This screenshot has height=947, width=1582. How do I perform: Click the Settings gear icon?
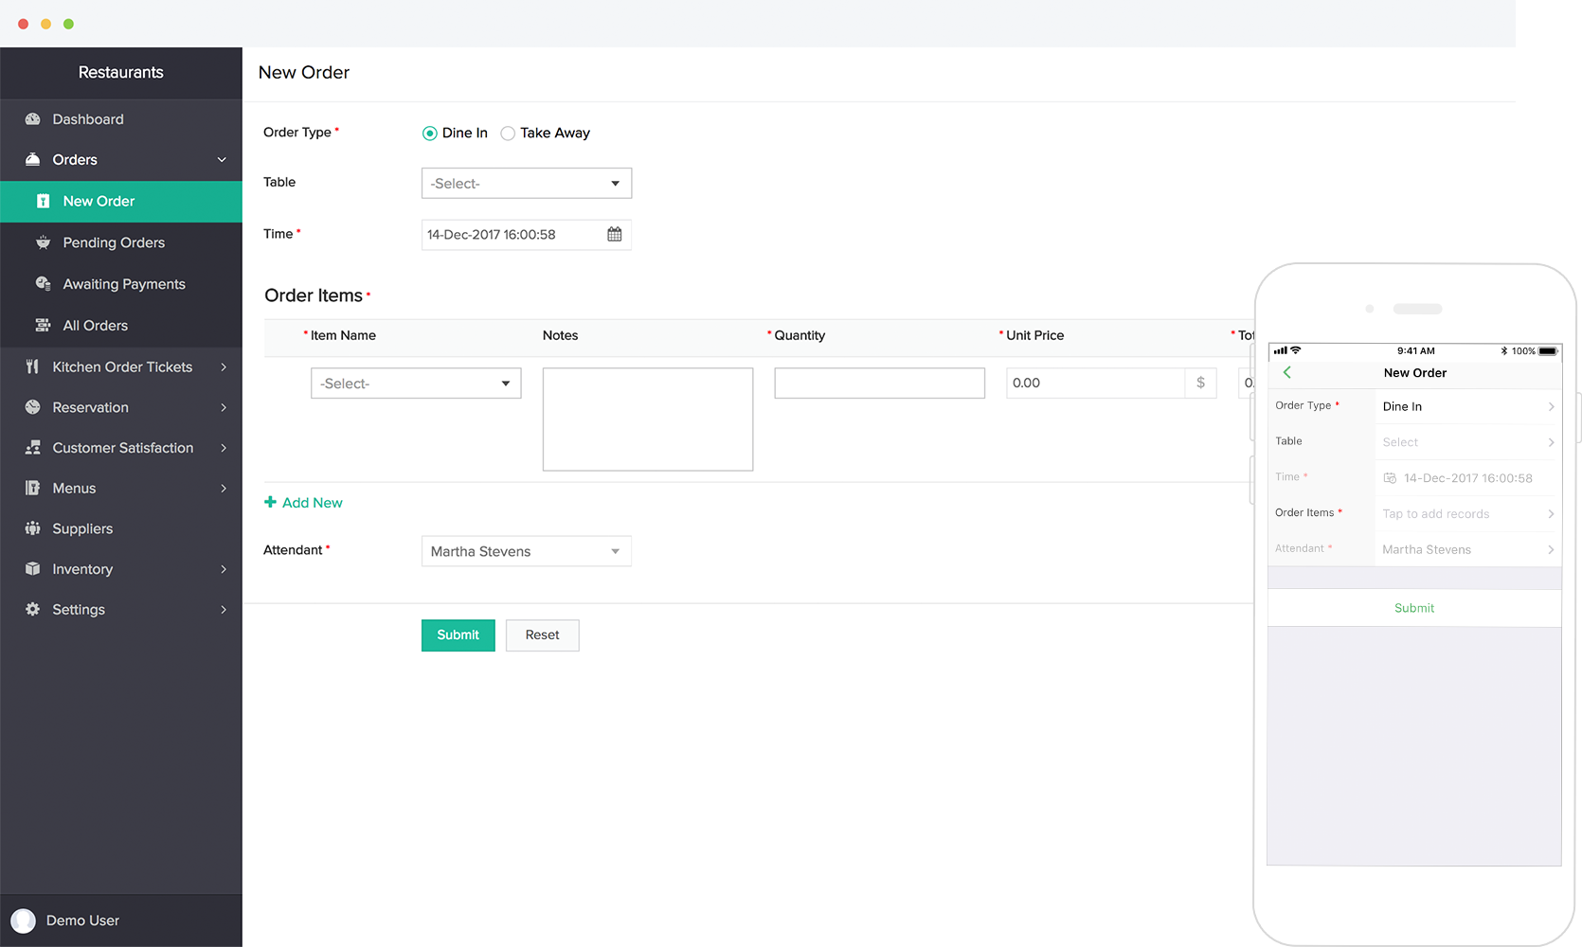click(32, 609)
